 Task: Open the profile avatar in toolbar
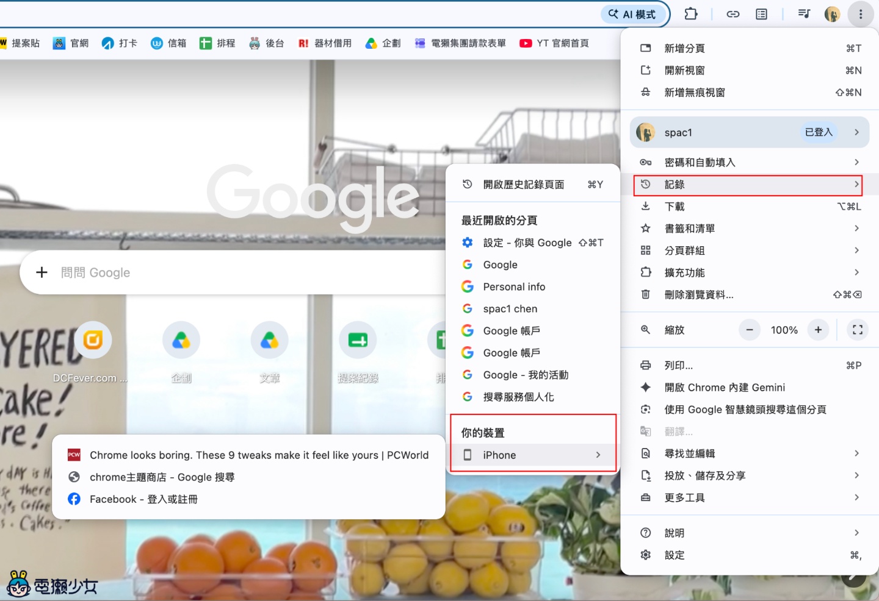pos(832,14)
